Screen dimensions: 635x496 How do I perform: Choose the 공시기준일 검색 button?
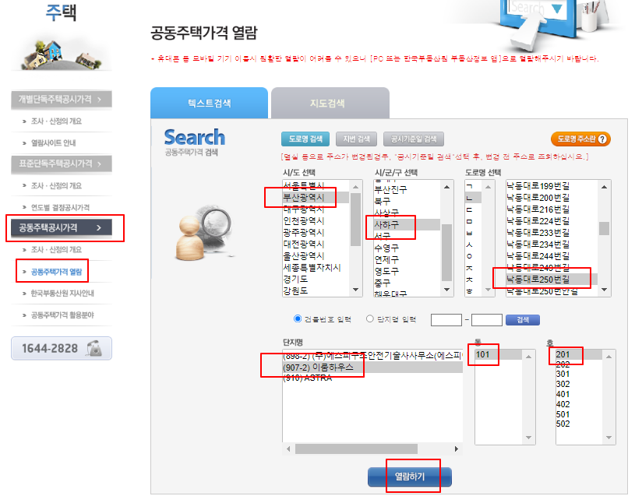(414, 139)
